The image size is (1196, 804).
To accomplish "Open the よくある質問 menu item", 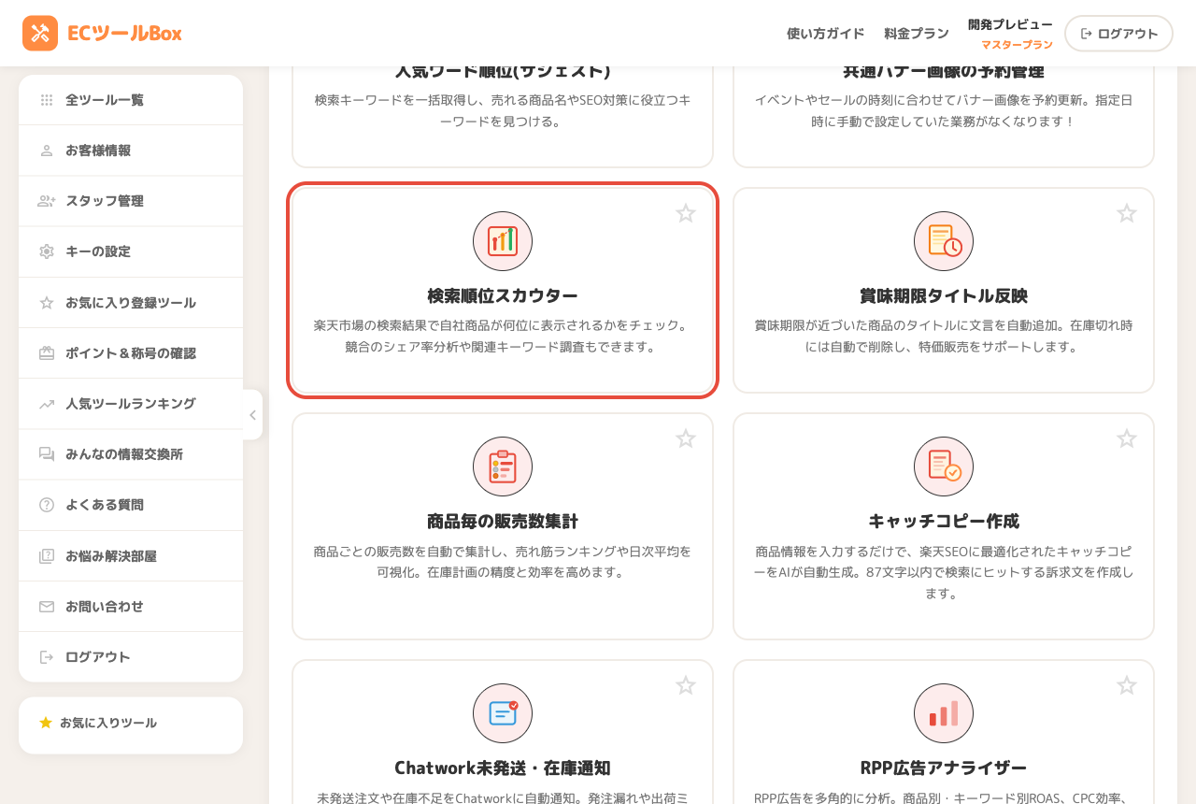I will tap(131, 505).
